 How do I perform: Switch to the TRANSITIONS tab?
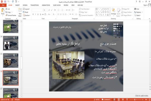click(34, 5)
